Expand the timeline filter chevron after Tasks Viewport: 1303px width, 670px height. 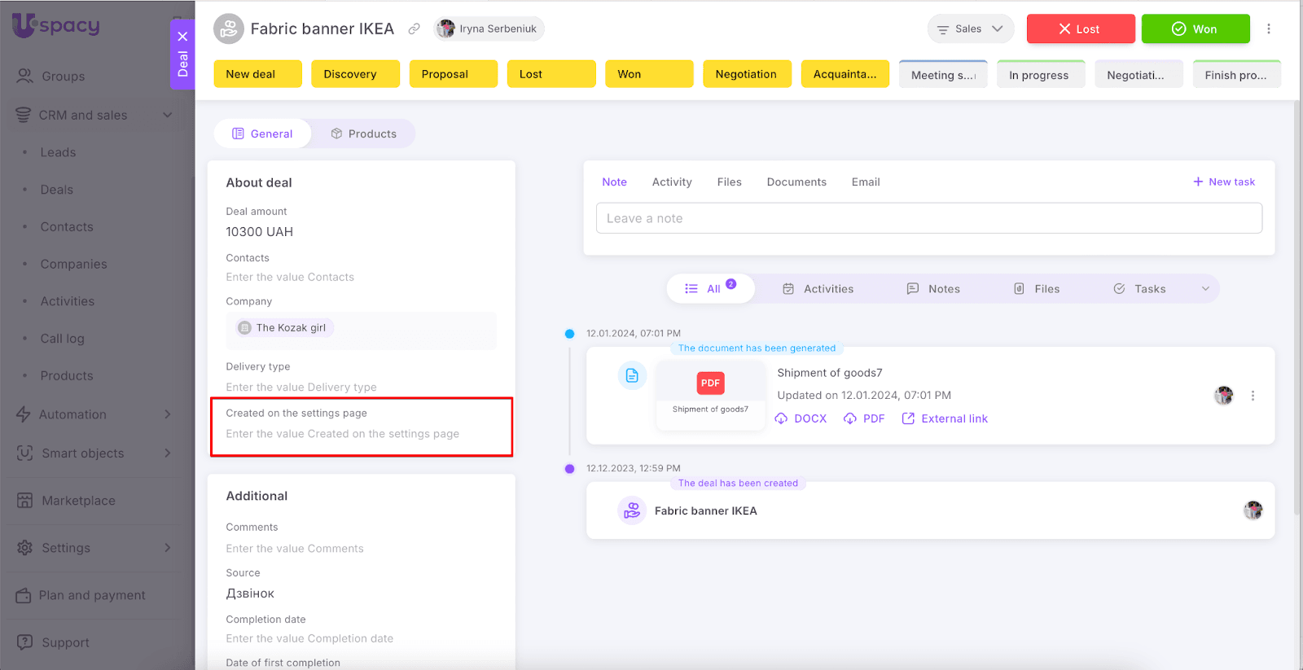point(1205,289)
